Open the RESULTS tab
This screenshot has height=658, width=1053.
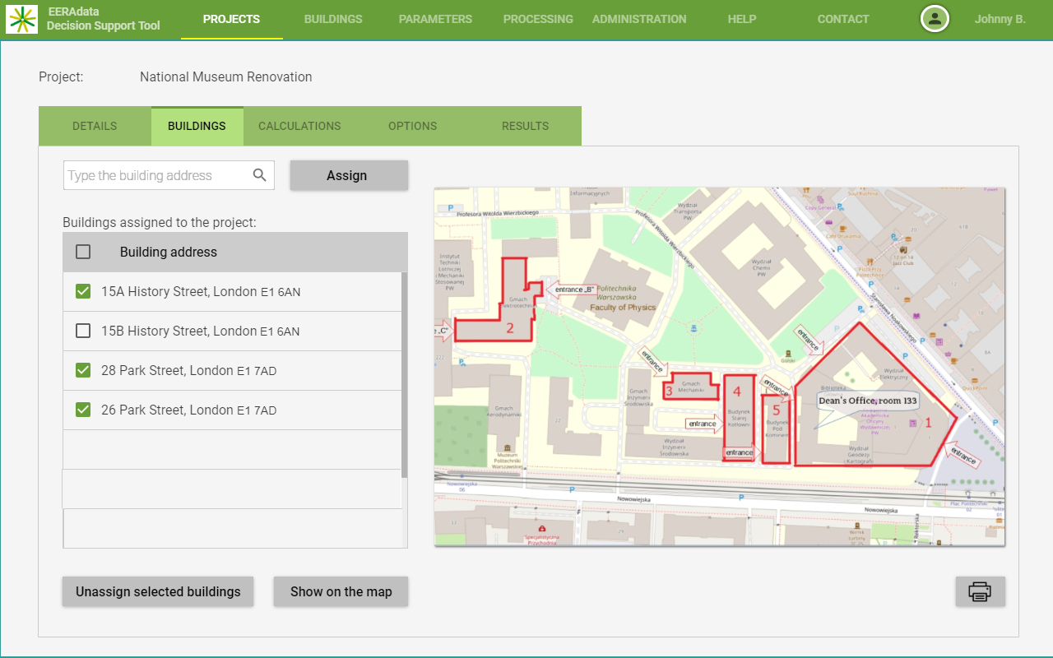pyautogui.click(x=525, y=126)
